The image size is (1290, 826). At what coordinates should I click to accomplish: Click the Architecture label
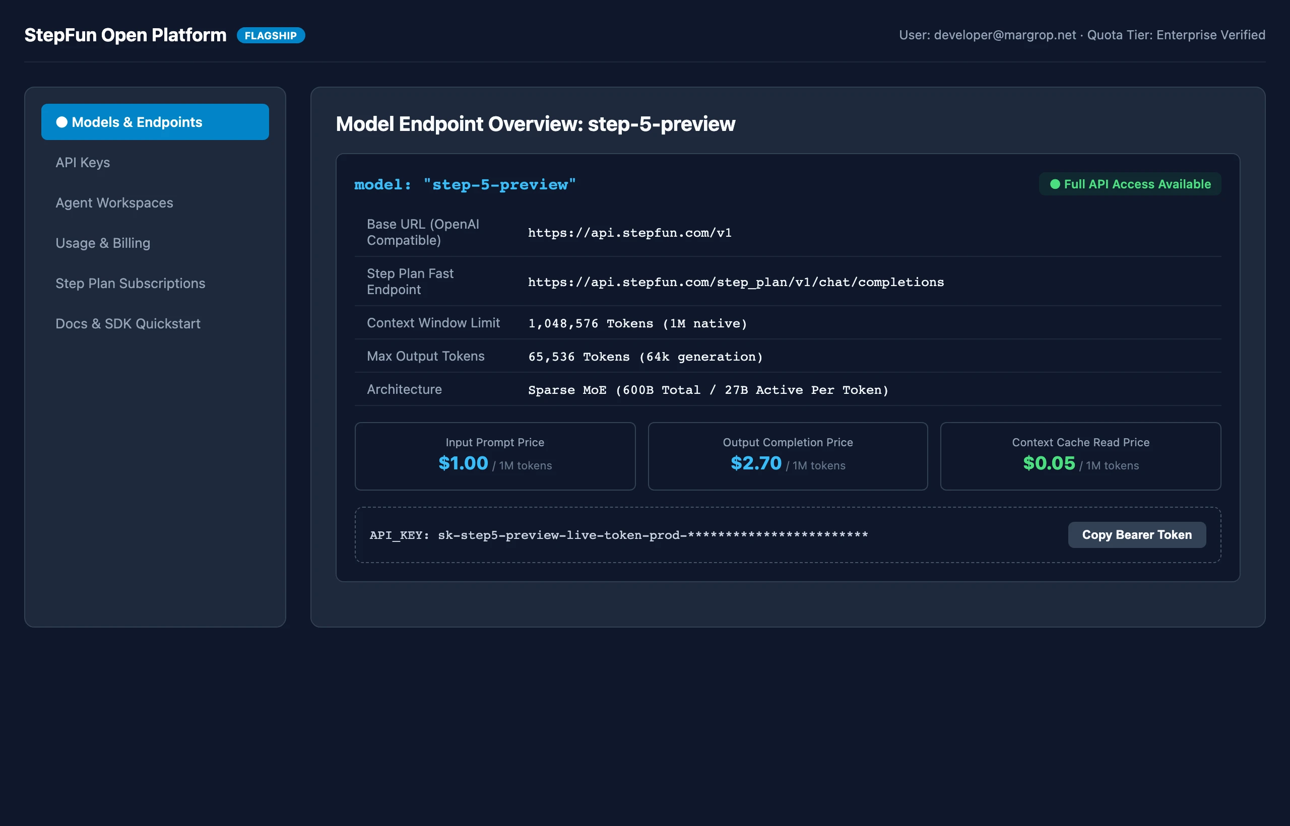[404, 389]
